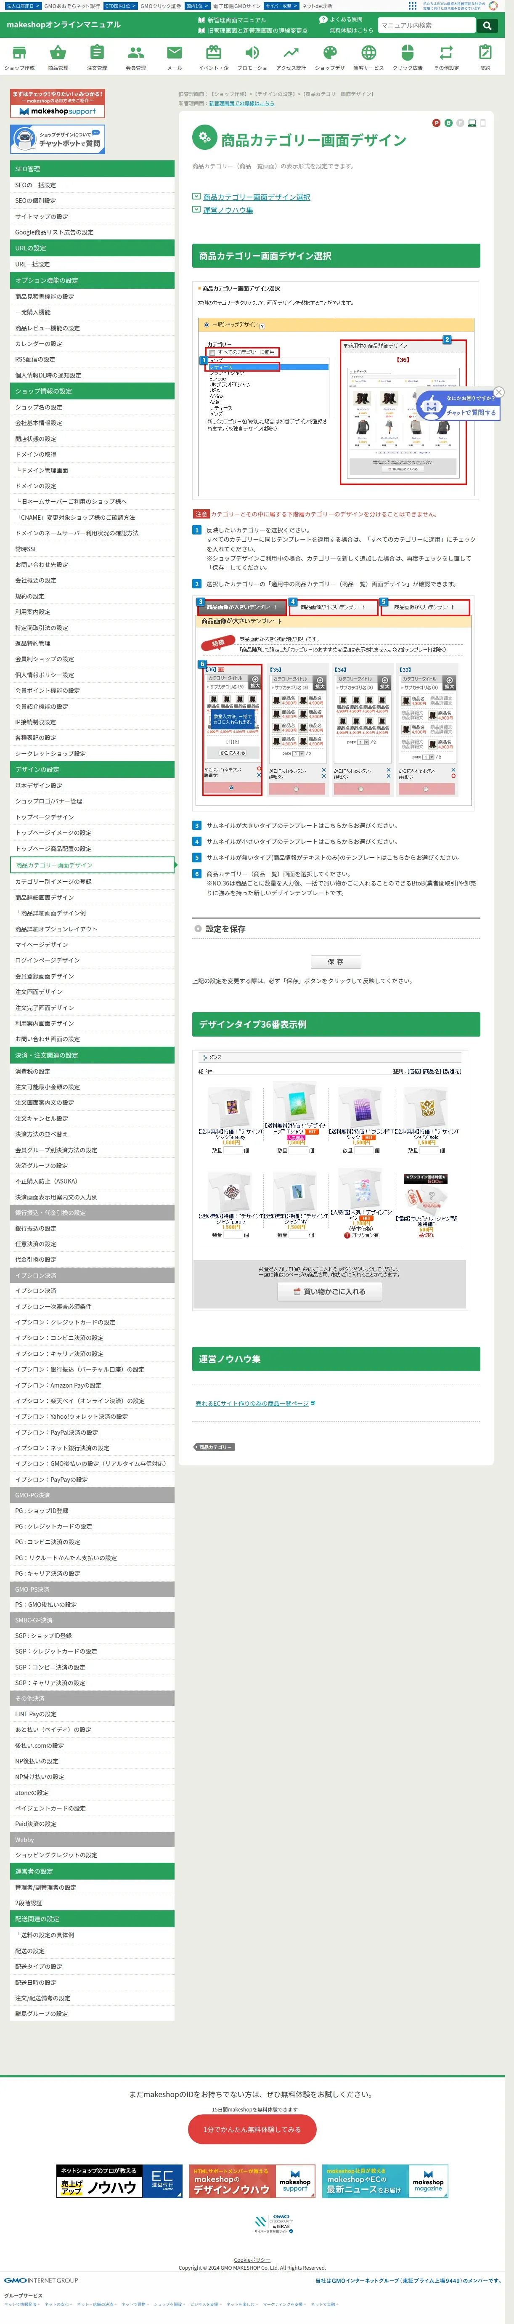Click the gray F plan badge
Viewport: 514px width, 2324px height.
pyautogui.click(x=460, y=123)
